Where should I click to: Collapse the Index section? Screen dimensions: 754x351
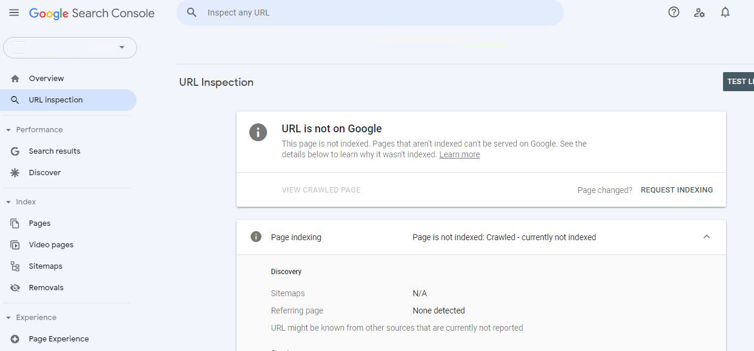pyautogui.click(x=8, y=202)
